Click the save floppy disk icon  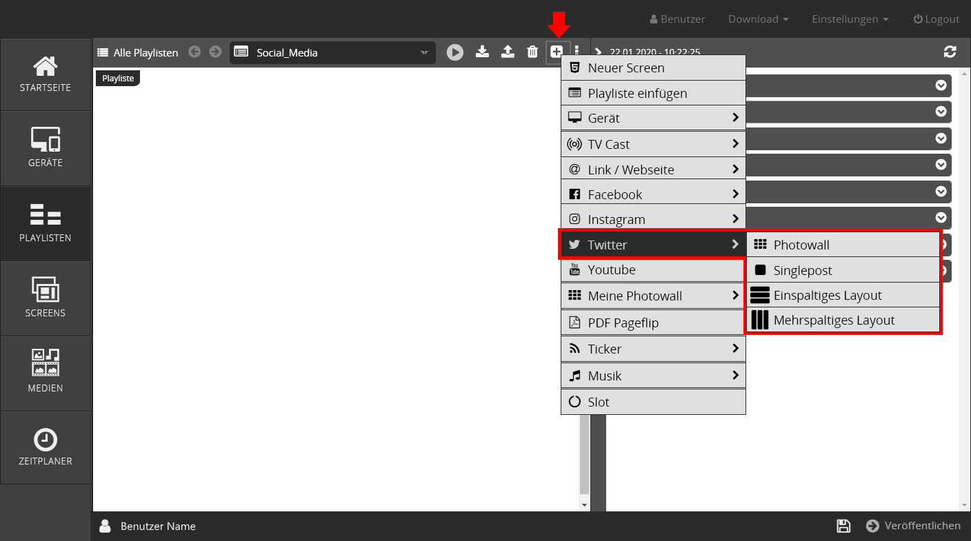click(x=843, y=526)
